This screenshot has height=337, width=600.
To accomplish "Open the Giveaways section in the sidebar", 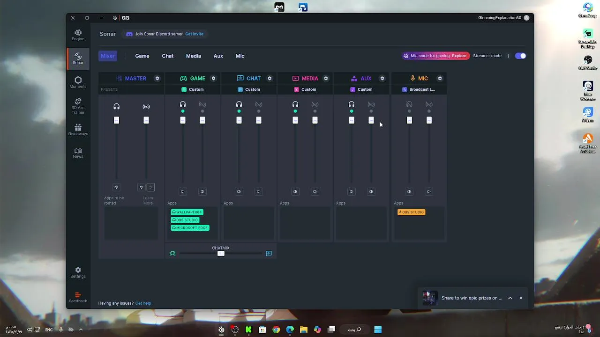I will [78, 130].
